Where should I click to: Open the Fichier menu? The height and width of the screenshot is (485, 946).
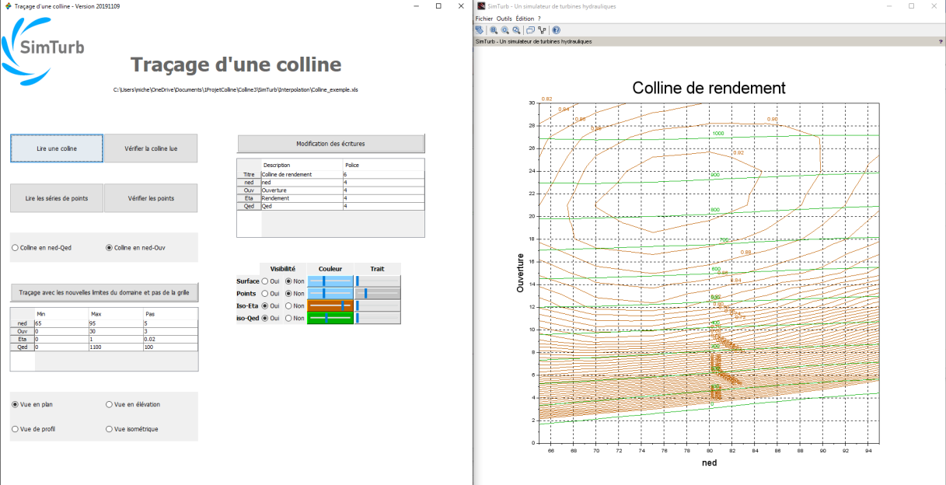click(484, 18)
